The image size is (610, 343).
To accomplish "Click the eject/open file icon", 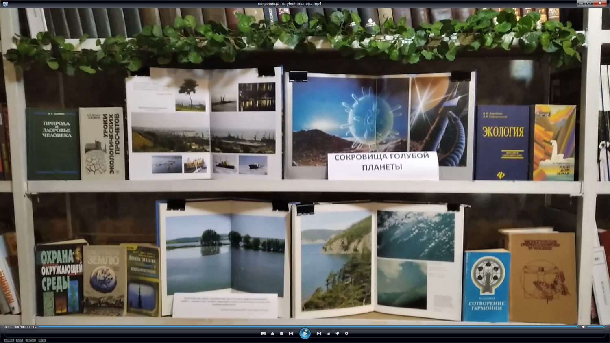I will 272,333.
